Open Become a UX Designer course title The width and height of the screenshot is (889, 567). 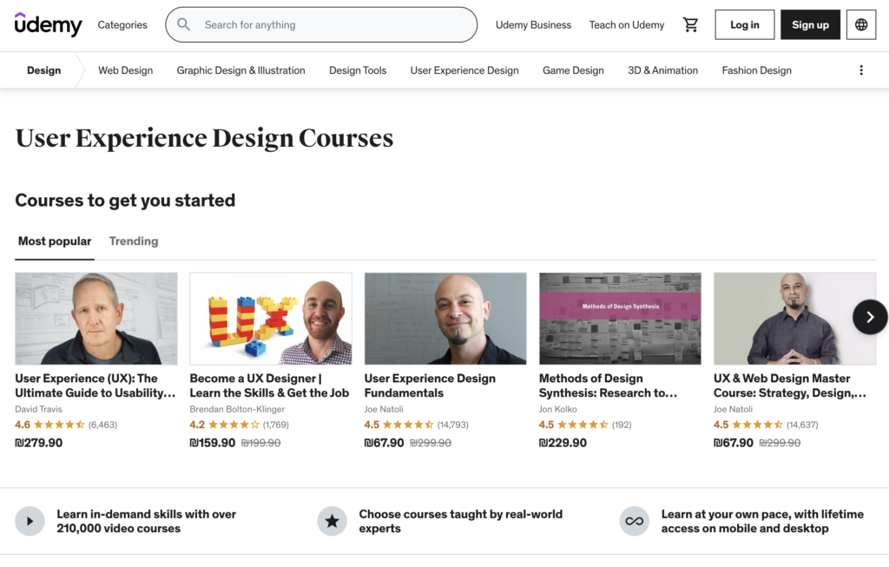[x=269, y=386]
